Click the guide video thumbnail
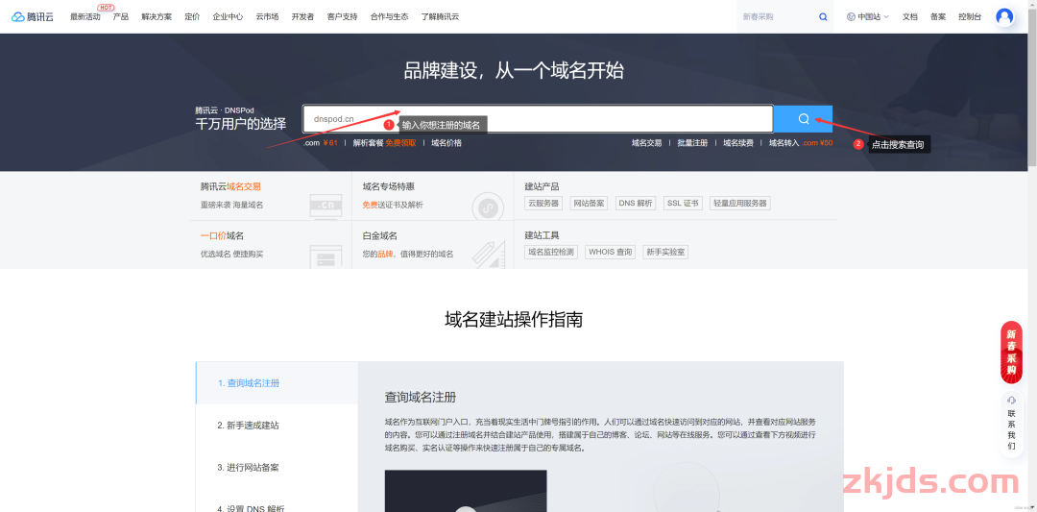The image size is (1037, 512). (466, 491)
